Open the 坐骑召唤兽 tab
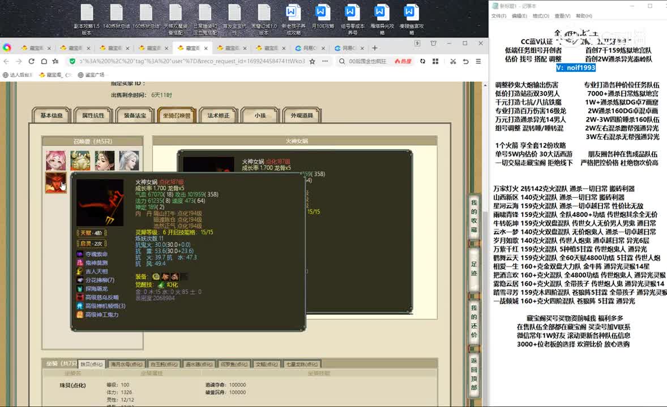Viewport: 667px width, 407px height. (177, 115)
